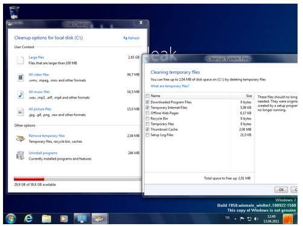Launch Internet Explorer from the taskbar
Image resolution: width=303 pixels, height=226 pixels.
tap(28, 219)
